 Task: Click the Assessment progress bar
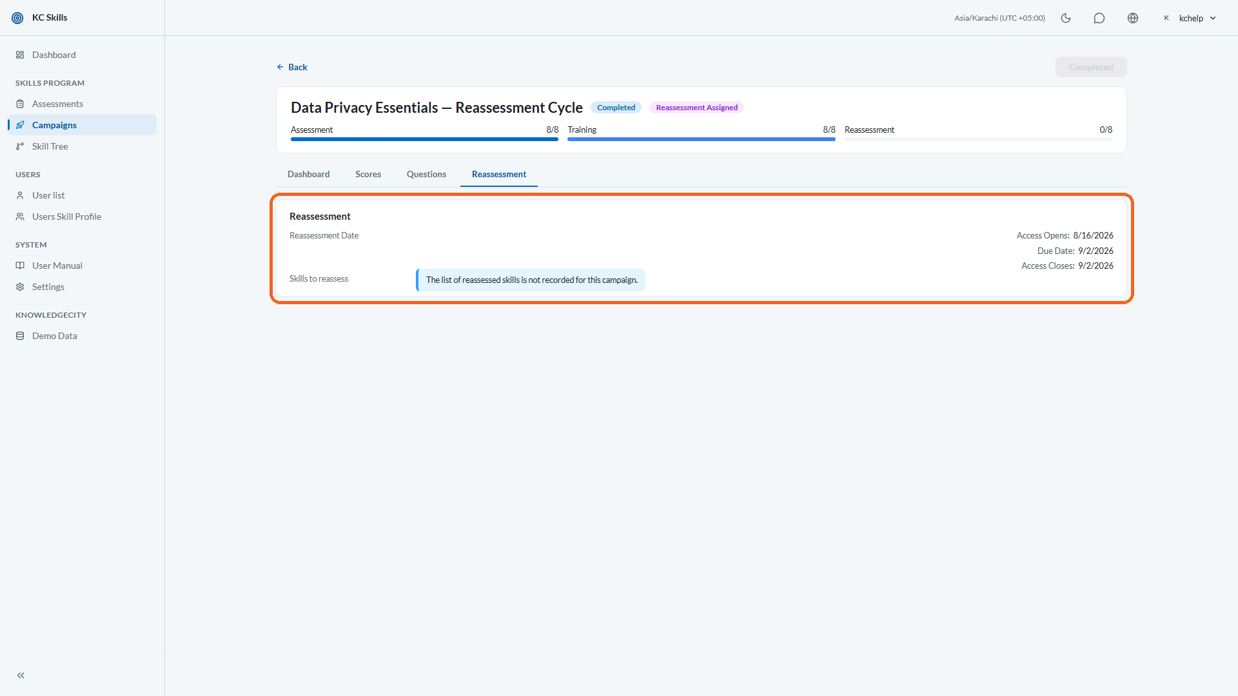point(424,139)
